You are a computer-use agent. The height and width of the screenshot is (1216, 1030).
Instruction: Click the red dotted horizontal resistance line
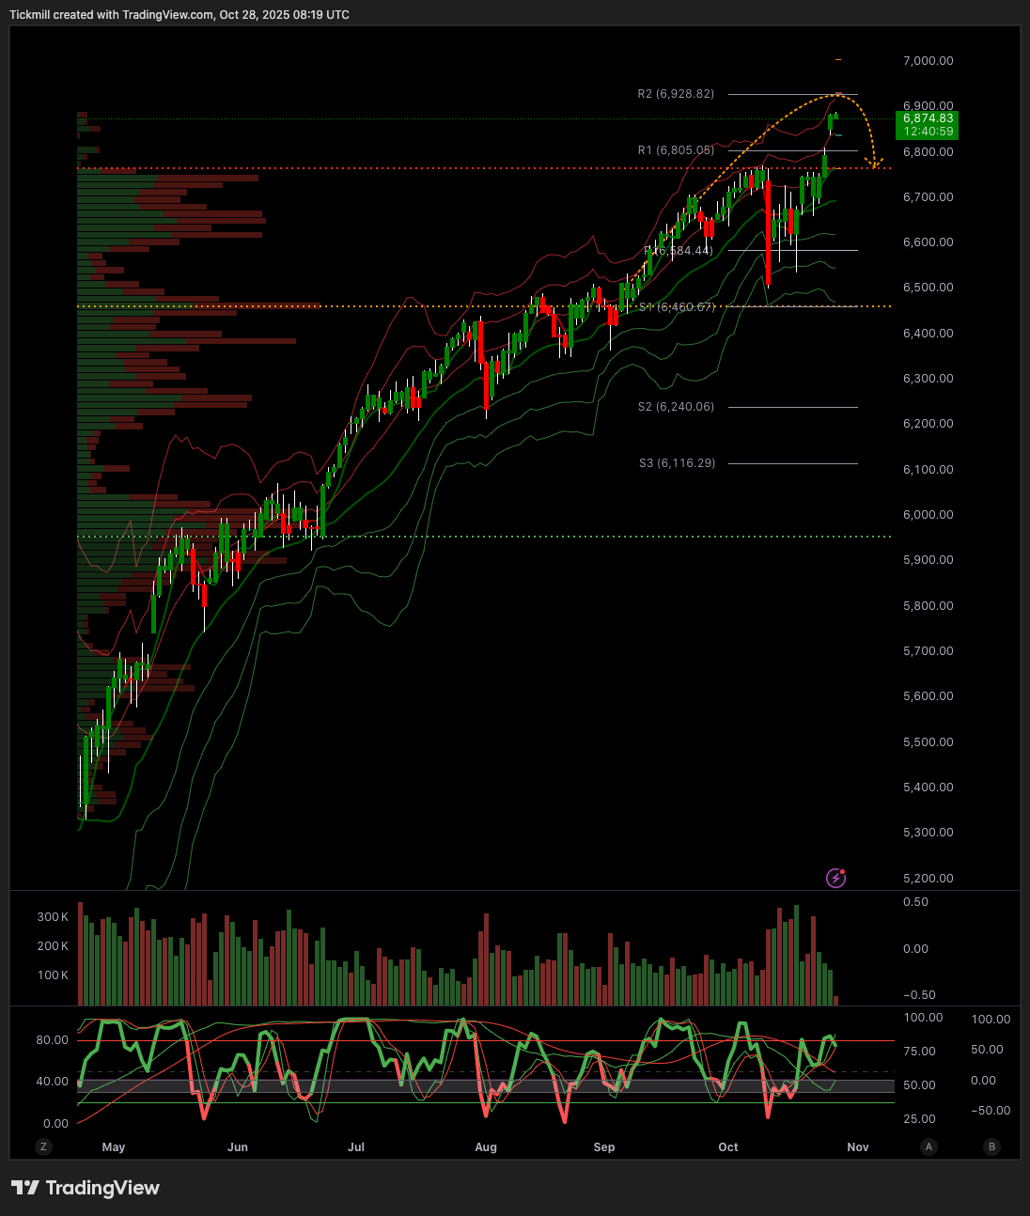[470, 168]
